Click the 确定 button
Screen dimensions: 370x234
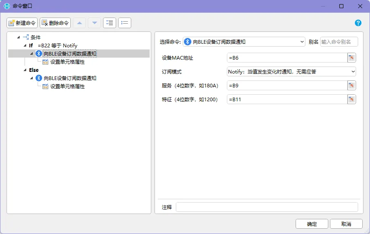(312, 224)
